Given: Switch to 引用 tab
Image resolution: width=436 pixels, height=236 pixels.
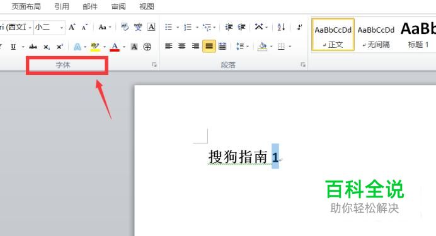Looking at the screenshot, I should 62,6.
